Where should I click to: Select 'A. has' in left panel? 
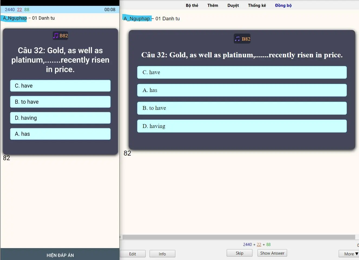coord(60,134)
